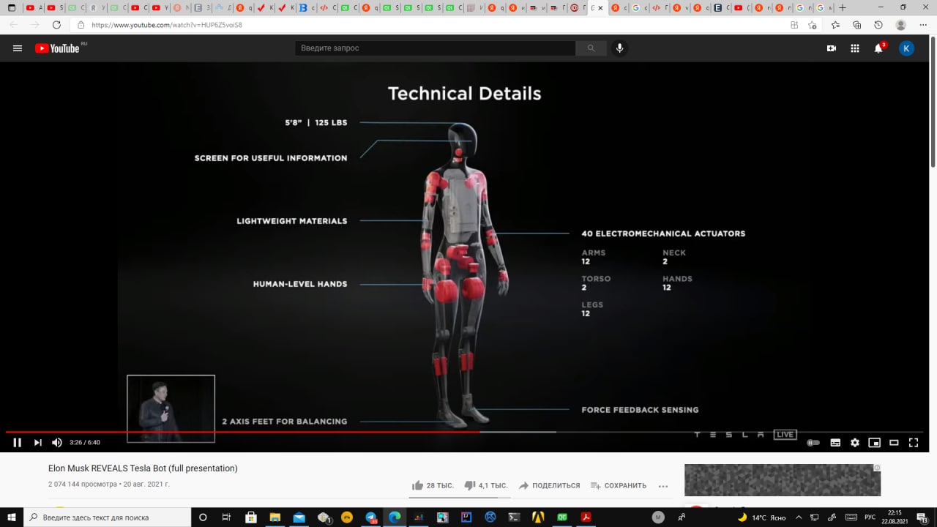Go to the YouTube home logo

[x=57, y=48]
